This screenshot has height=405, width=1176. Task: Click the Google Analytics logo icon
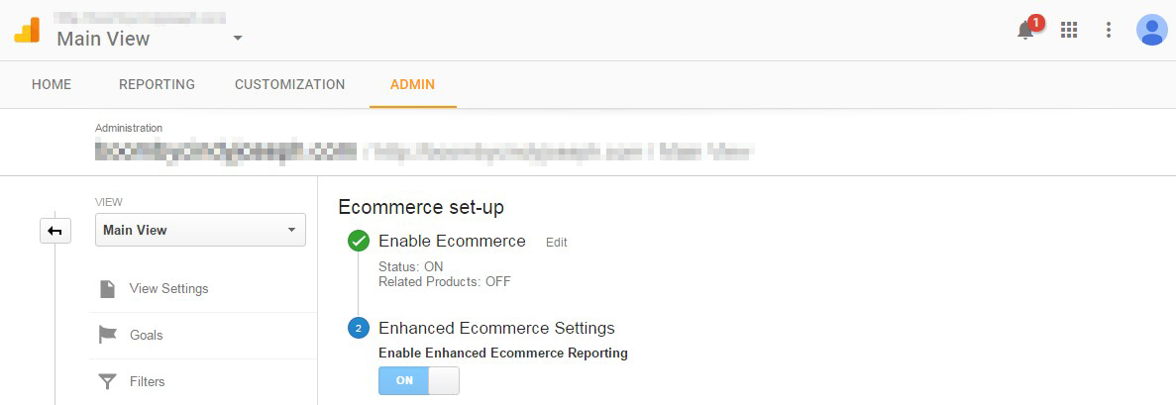[27, 30]
